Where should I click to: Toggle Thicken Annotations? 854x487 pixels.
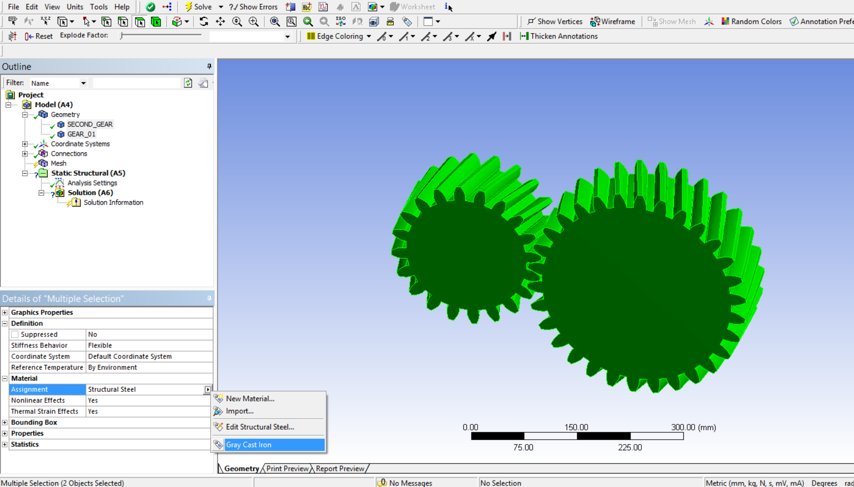coord(559,36)
